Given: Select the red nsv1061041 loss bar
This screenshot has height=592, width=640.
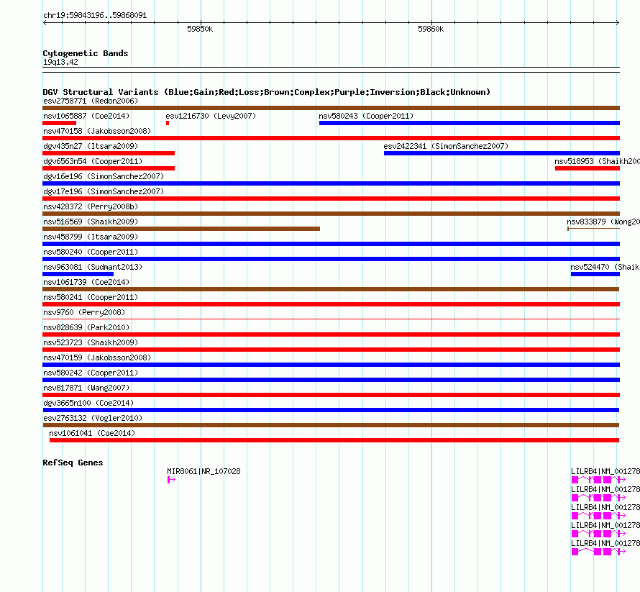Looking at the screenshot, I should 334,440.
